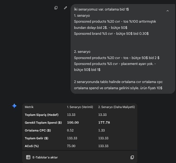Click the Ortalama CPC ($) row label
The height and width of the screenshot is (163, 176).
pos(38,130)
